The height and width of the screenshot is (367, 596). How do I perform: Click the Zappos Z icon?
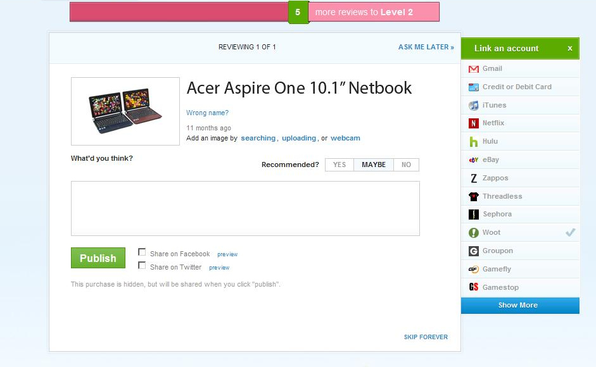(474, 178)
